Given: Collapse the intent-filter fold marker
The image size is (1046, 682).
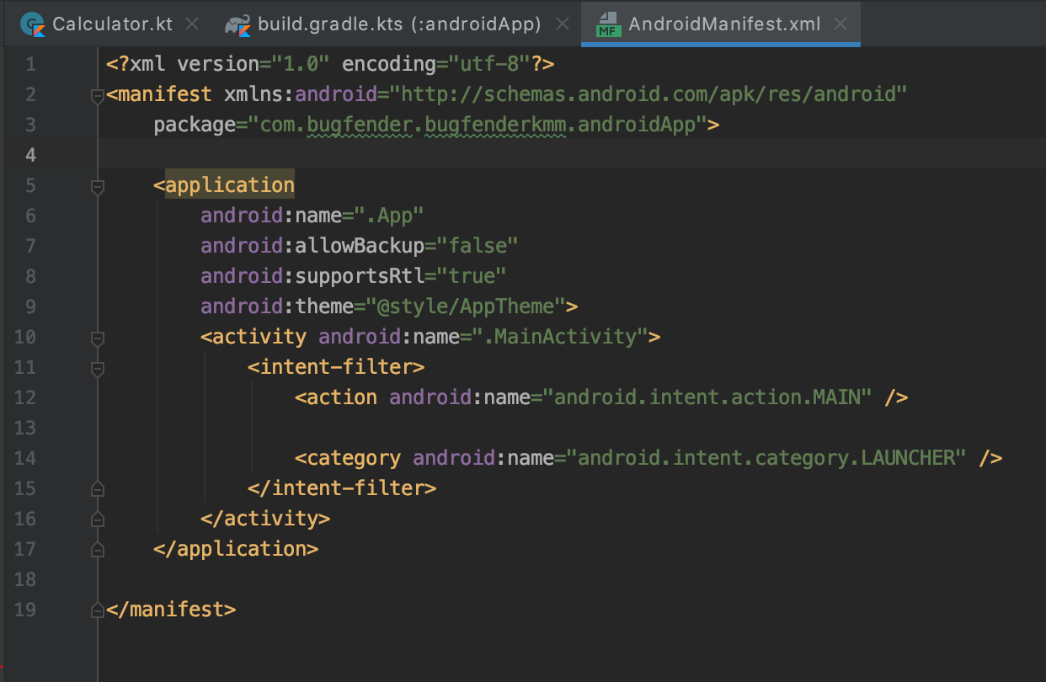Looking at the screenshot, I should [x=97, y=368].
